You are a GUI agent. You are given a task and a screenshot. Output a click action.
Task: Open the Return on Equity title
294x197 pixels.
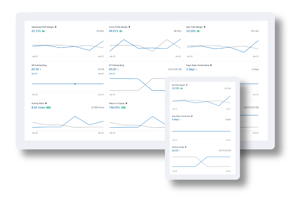(x=117, y=103)
